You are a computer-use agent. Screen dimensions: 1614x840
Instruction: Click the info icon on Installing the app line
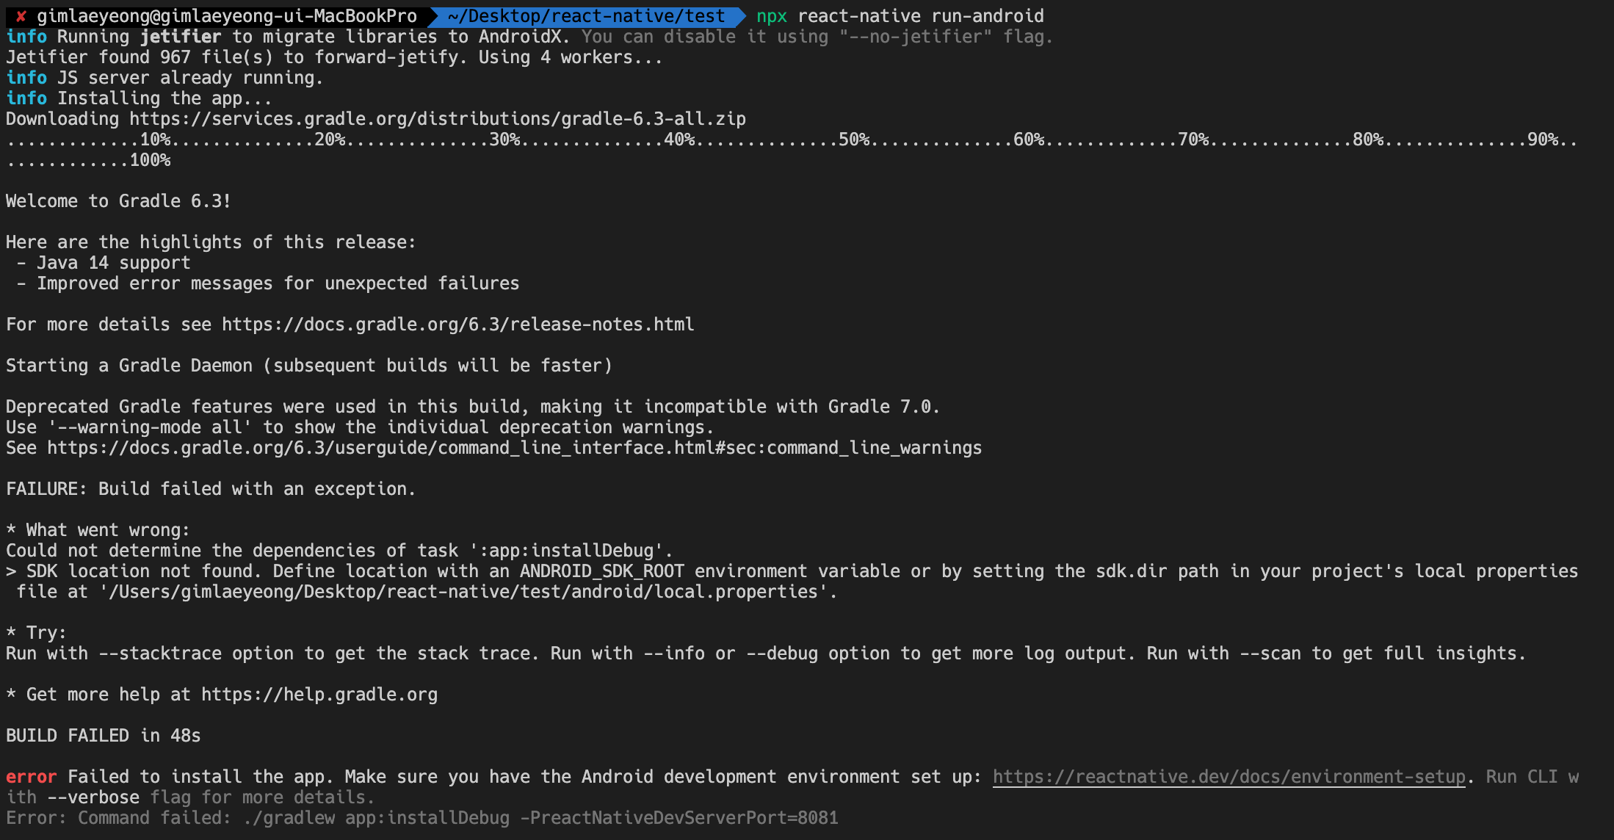pyautogui.click(x=26, y=98)
